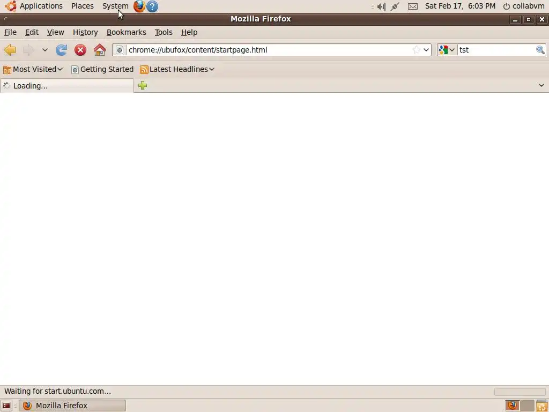549x412 pixels.
Task: Click the 'Waiting for start.ubuntu.com...' status text
Action: [x=57, y=391]
